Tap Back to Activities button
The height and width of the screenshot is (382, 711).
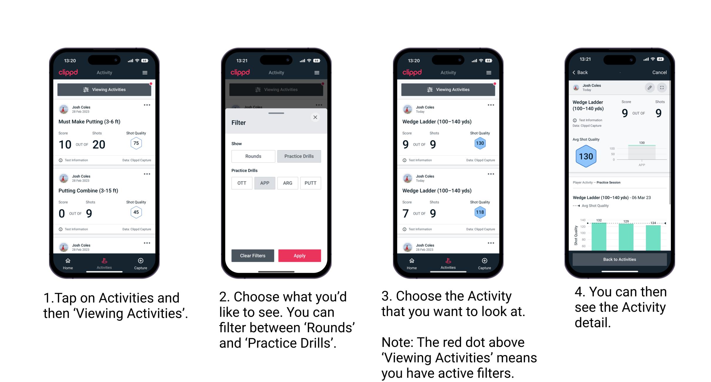(620, 259)
